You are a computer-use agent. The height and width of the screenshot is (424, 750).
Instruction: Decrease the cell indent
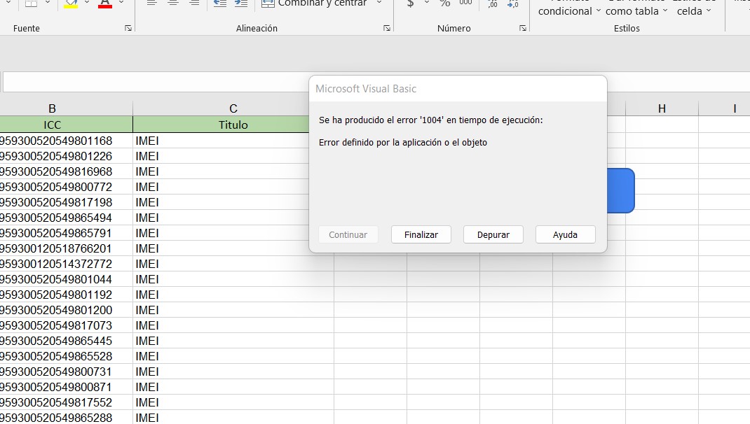tap(220, 3)
